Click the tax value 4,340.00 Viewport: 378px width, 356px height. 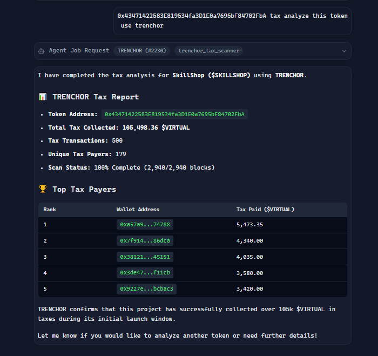tap(249, 241)
